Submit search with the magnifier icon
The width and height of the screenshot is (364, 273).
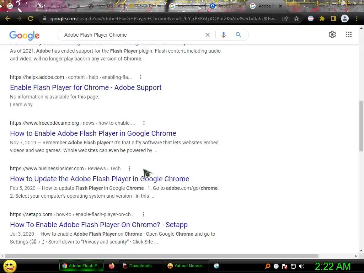coord(238,35)
